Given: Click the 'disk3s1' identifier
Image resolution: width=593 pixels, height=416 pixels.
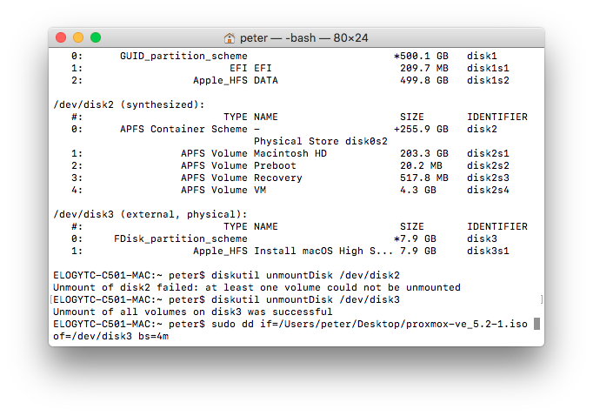Looking at the screenshot, I should [488, 251].
